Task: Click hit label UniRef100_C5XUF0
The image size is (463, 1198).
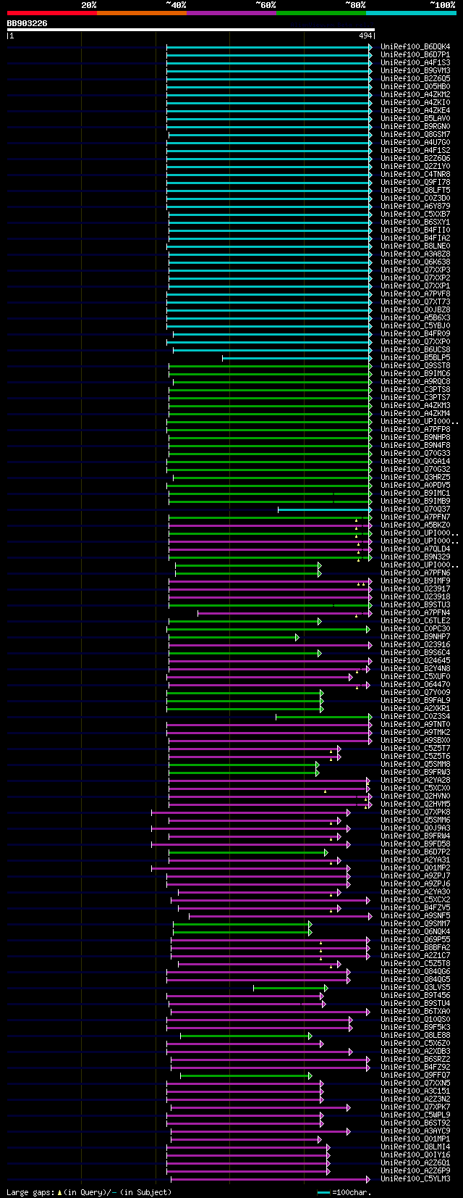Action: pos(415,676)
